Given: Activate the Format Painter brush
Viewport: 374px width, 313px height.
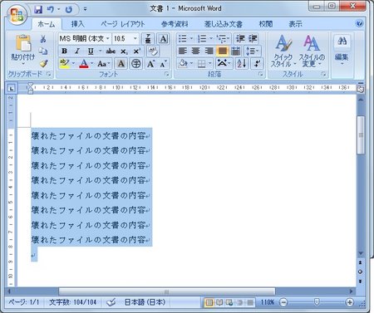Looking at the screenshot, I should tap(43, 63).
